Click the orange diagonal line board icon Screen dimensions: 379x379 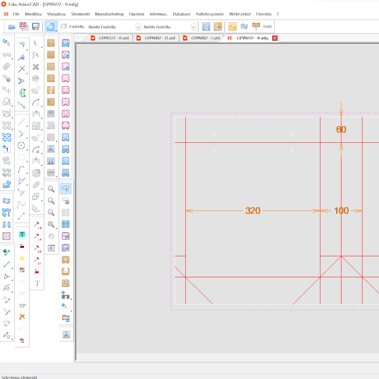[51, 55]
